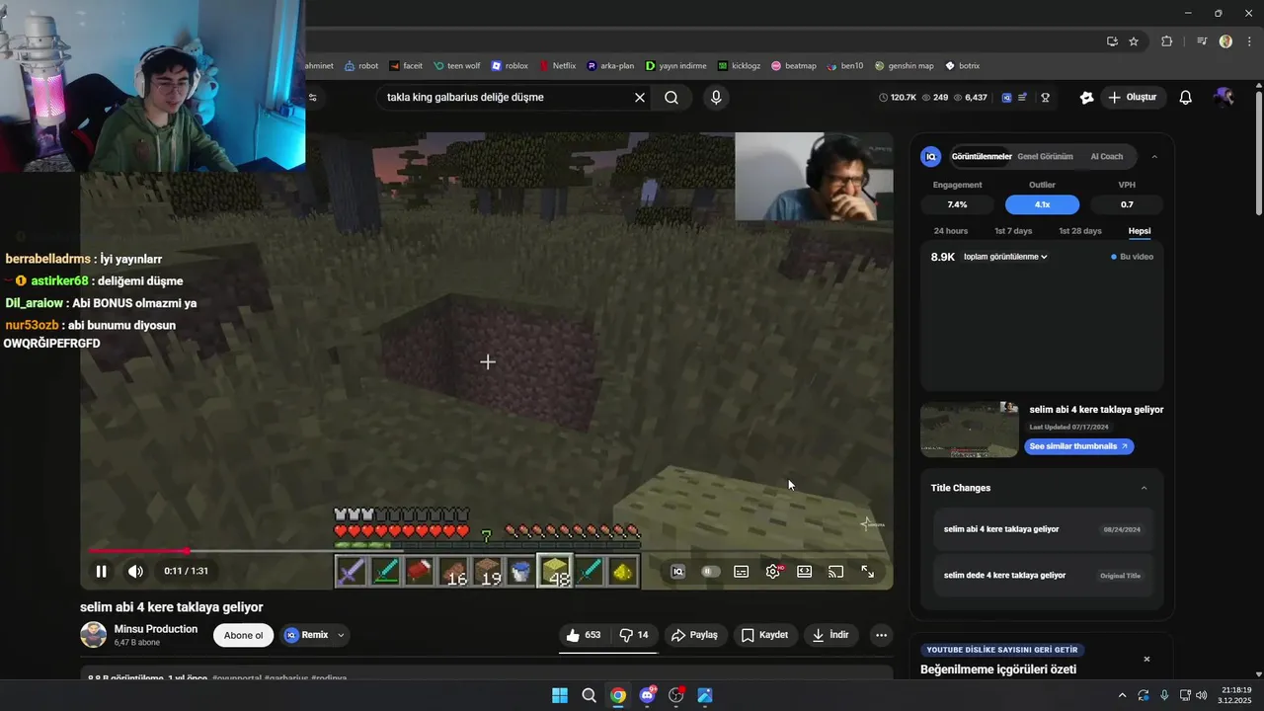Viewport: 1264px width, 711px height.
Task: Mute the video volume
Action: click(x=135, y=571)
